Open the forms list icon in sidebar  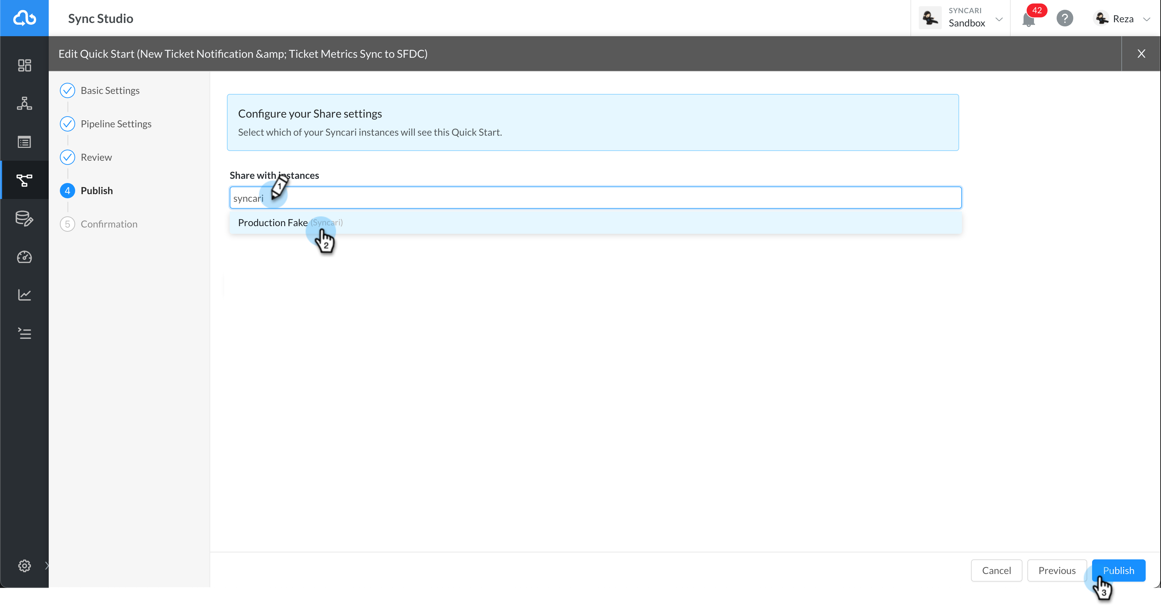coord(24,142)
